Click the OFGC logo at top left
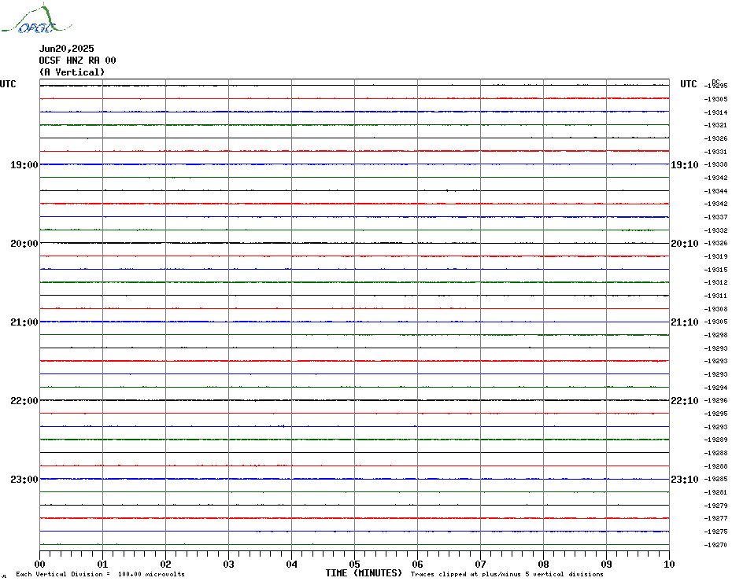The height and width of the screenshot is (585, 732). click(36, 19)
